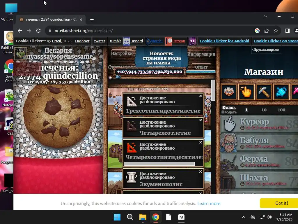Buy the blue watering can upgrade

[281, 92]
